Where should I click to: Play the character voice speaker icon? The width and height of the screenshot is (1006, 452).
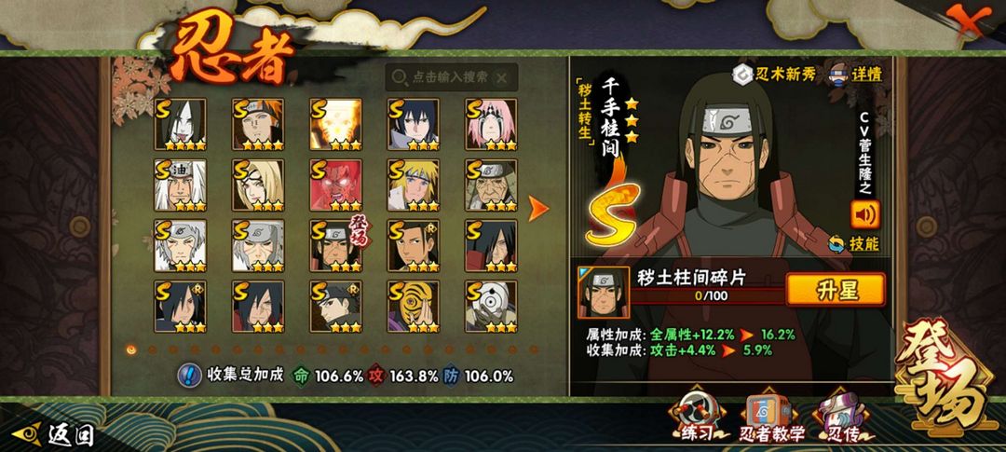(x=864, y=214)
